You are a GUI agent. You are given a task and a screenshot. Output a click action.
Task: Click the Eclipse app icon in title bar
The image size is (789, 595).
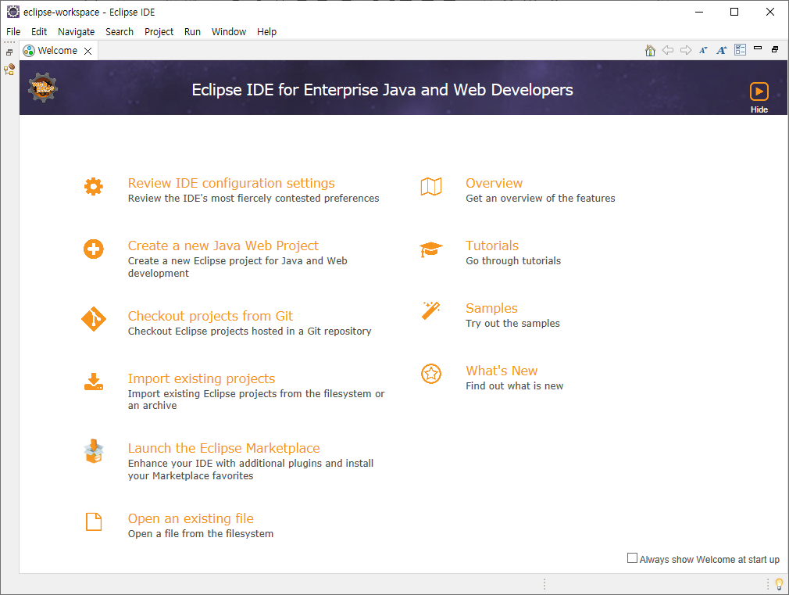point(13,12)
